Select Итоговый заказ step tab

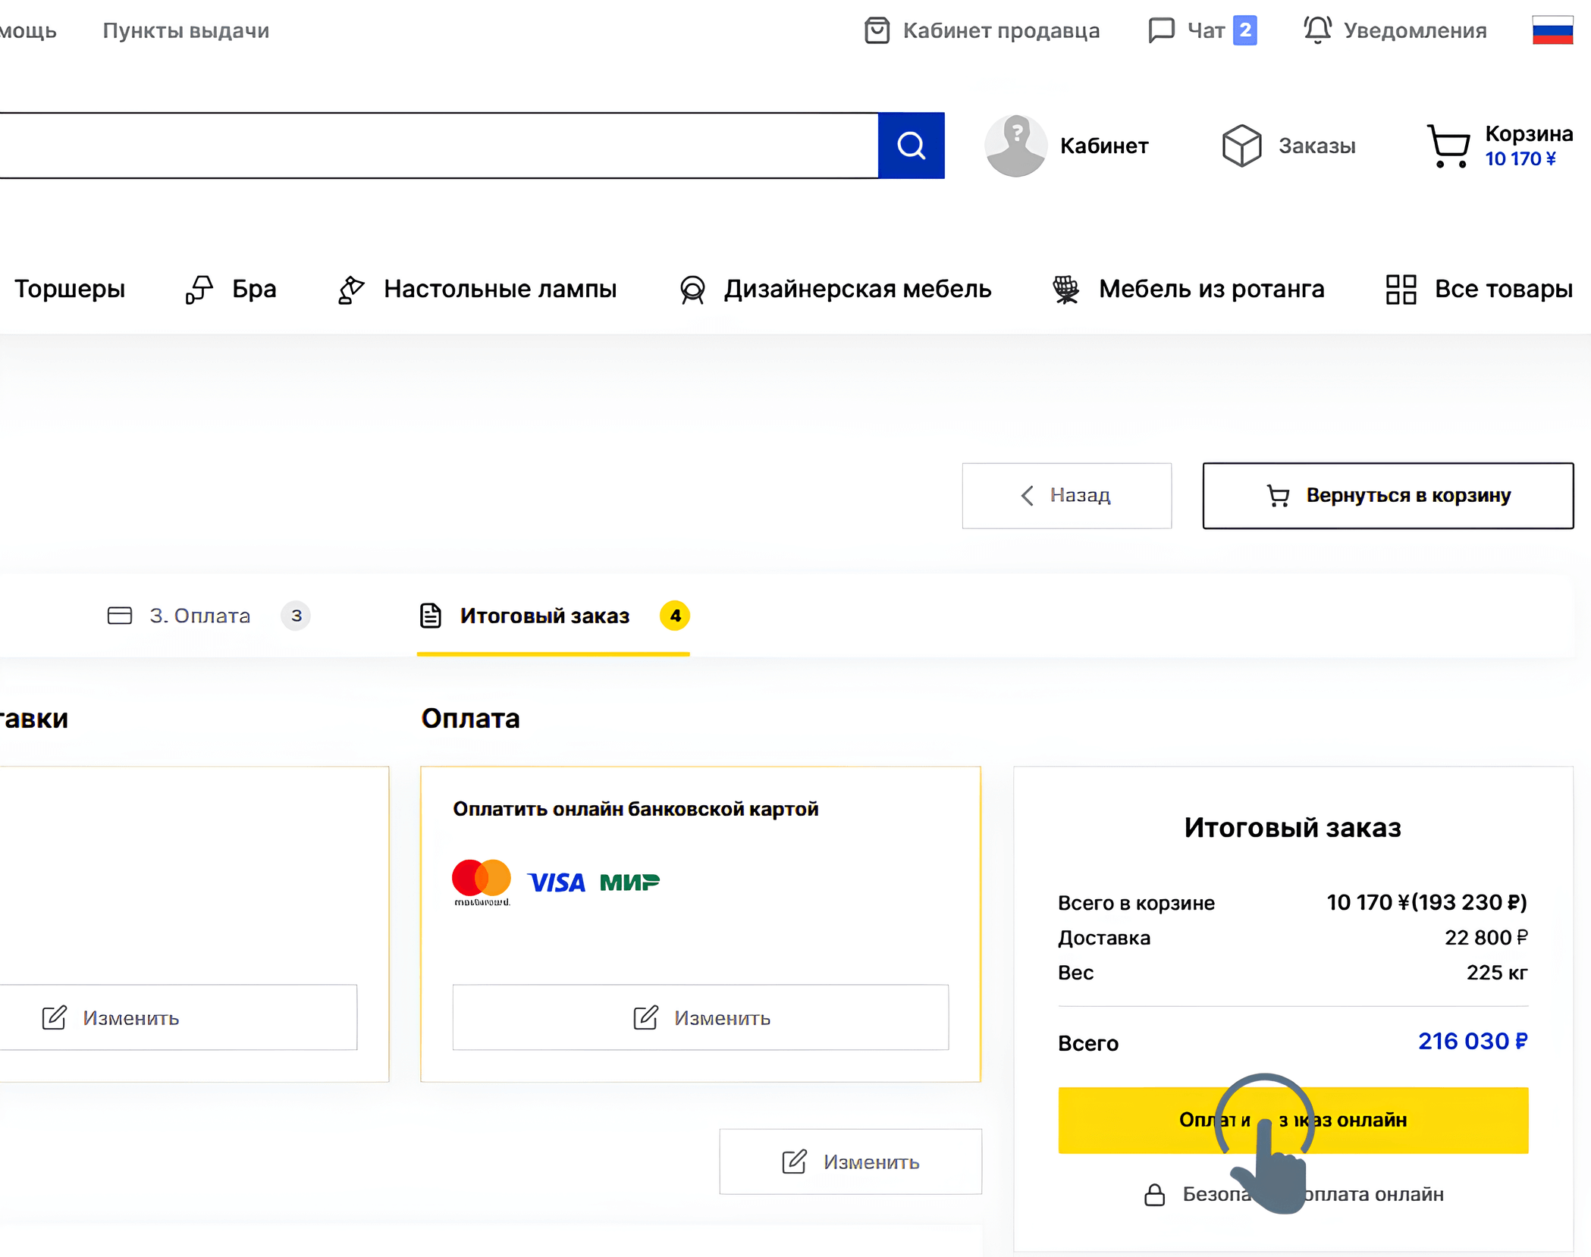click(x=544, y=616)
